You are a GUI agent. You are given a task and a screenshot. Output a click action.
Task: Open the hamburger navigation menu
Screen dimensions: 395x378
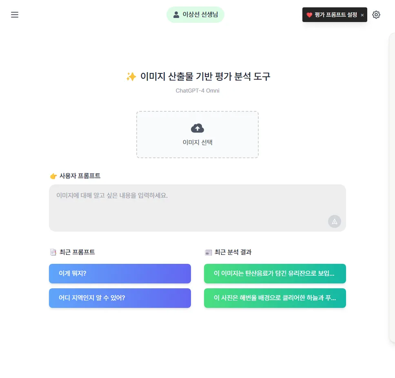click(x=15, y=15)
